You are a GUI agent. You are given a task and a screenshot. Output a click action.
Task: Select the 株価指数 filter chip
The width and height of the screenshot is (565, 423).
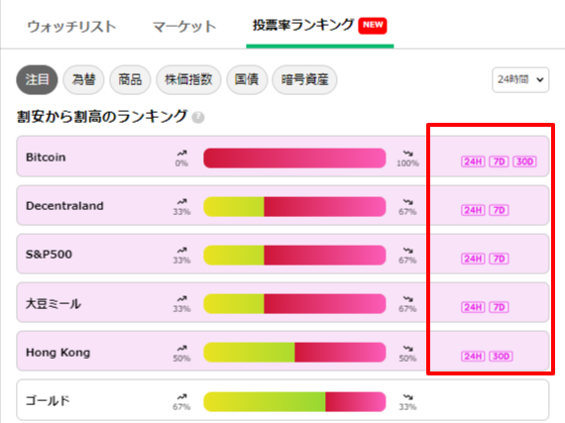(x=188, y=79)
